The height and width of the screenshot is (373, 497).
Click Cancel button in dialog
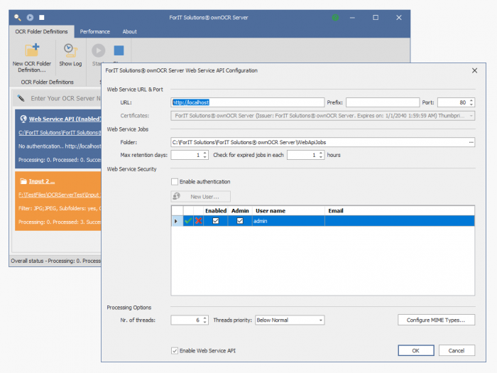pos(457,350)
